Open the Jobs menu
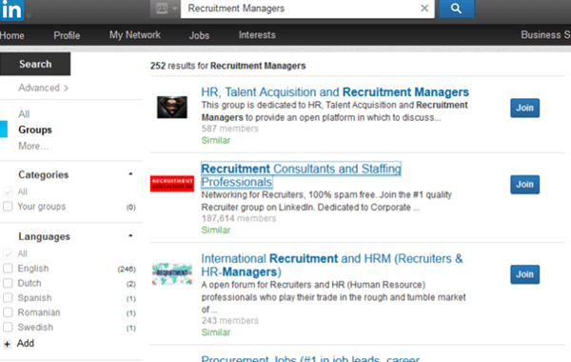Screen dimensions: 571x362 [x=199, y=35]
